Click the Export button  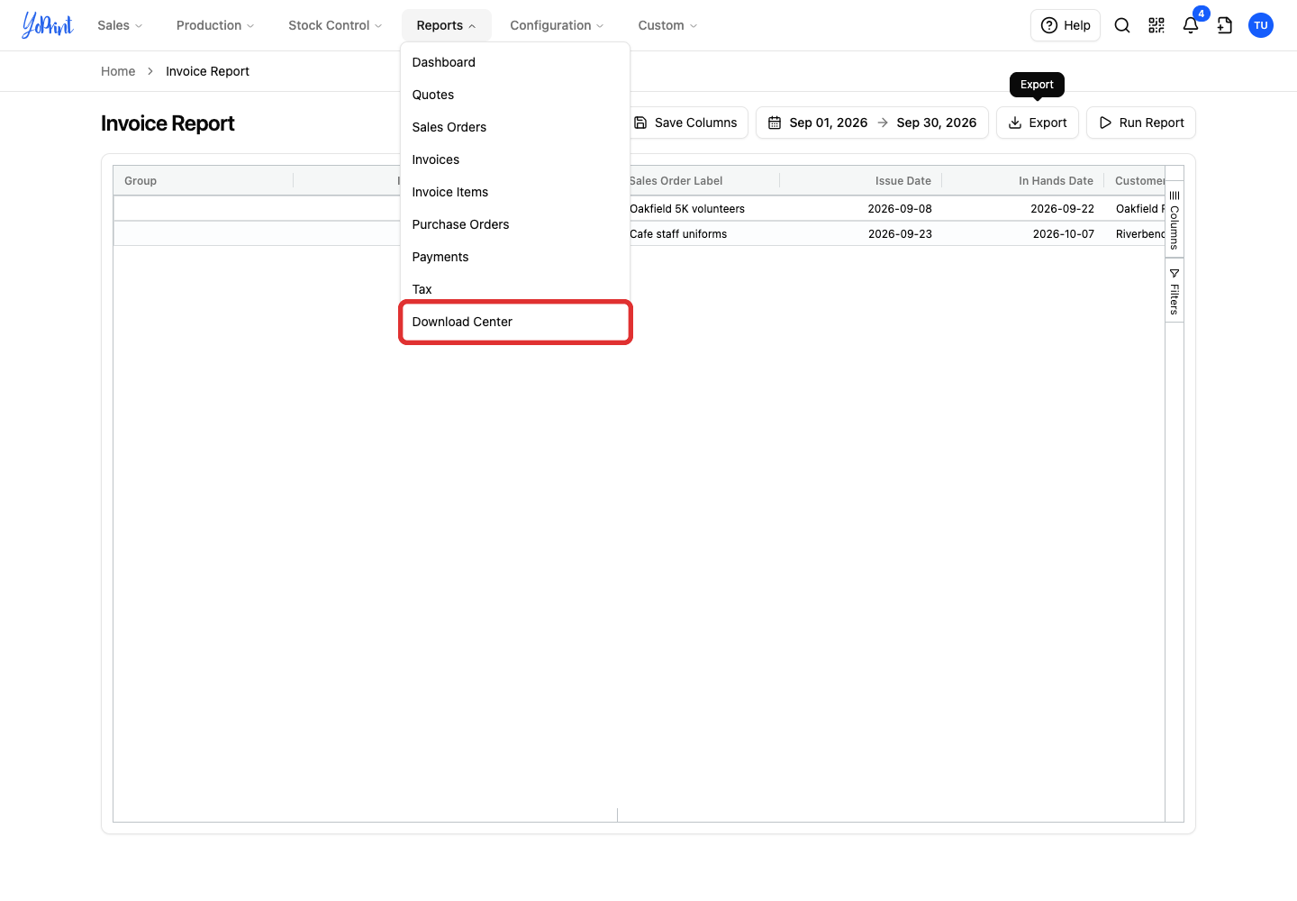[1038, 123]
